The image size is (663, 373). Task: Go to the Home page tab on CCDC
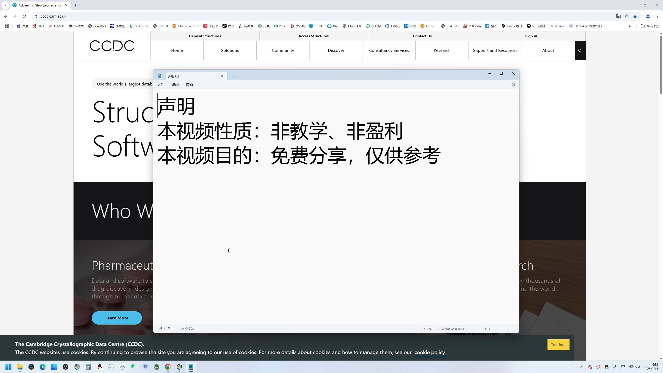pyautogui.click(x=177, y=51)
